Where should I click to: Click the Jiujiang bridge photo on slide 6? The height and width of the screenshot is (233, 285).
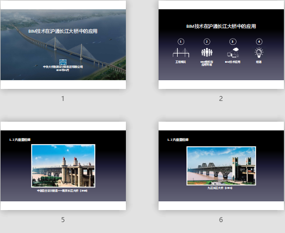click(x=221, y=166)
